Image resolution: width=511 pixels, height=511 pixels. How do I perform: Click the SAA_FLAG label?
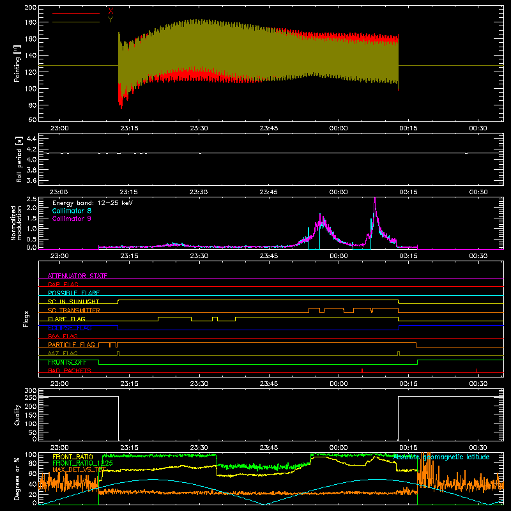pos(63,336)
